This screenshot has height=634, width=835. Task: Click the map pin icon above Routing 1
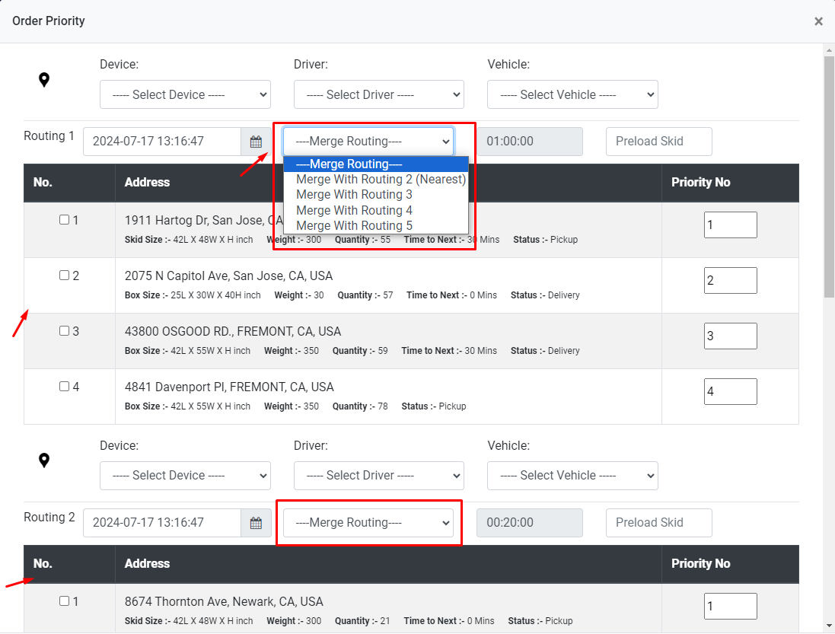[x=44, y=80]
